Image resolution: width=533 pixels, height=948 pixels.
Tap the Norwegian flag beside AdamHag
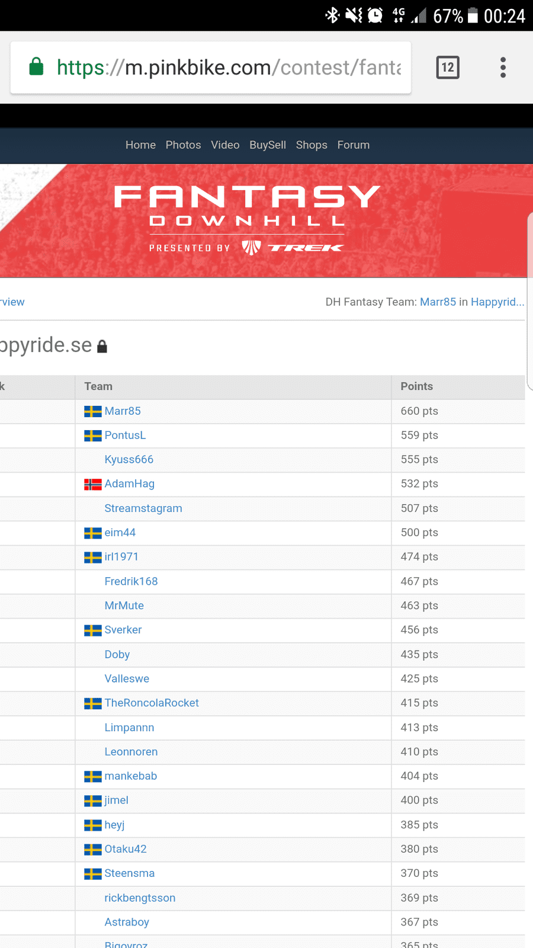[x=93, y=484]
